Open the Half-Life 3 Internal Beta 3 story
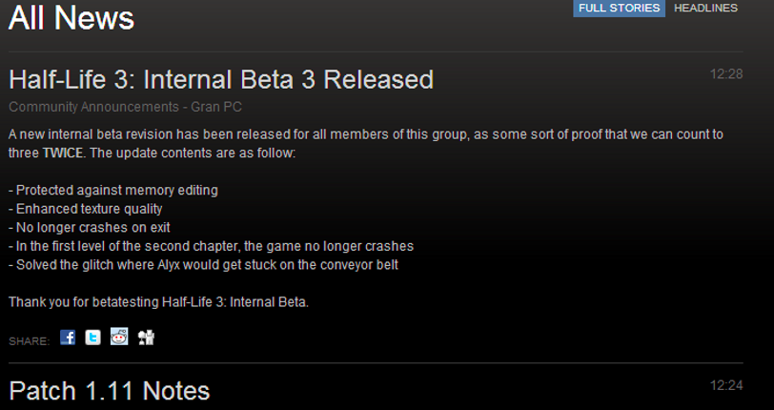 (x=220, y=79)
